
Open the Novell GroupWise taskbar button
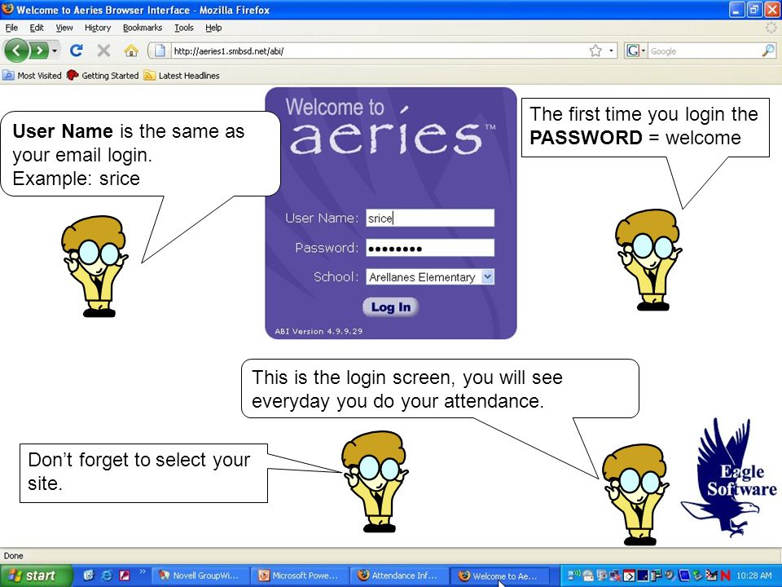[199, 576]
